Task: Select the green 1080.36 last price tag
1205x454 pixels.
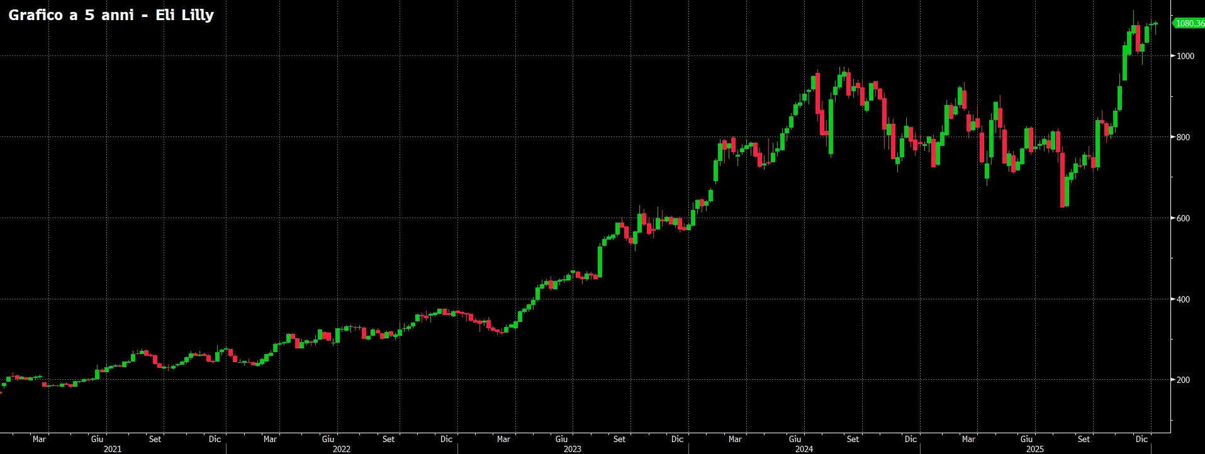Action: click(x=1189, y=23)
